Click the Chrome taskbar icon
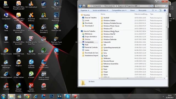The height and width of the screenshot is (99, 176). coord(28,96)
